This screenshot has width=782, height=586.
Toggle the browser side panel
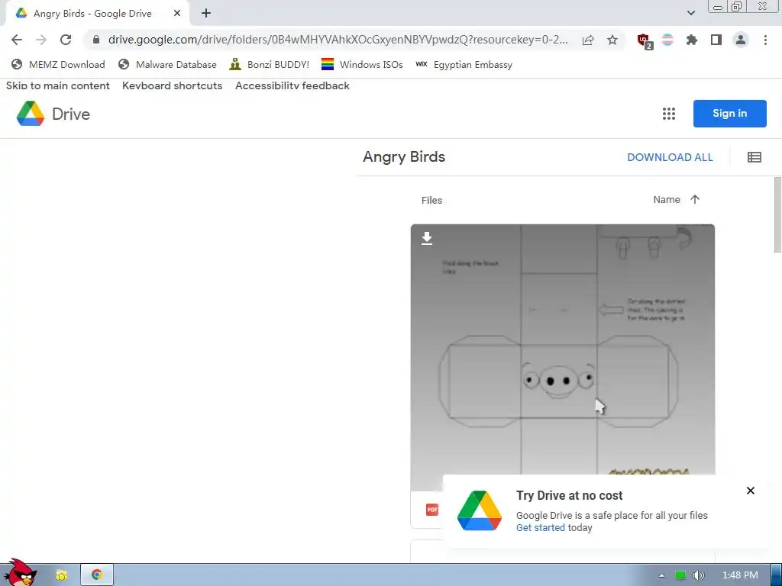click(716, 40)
